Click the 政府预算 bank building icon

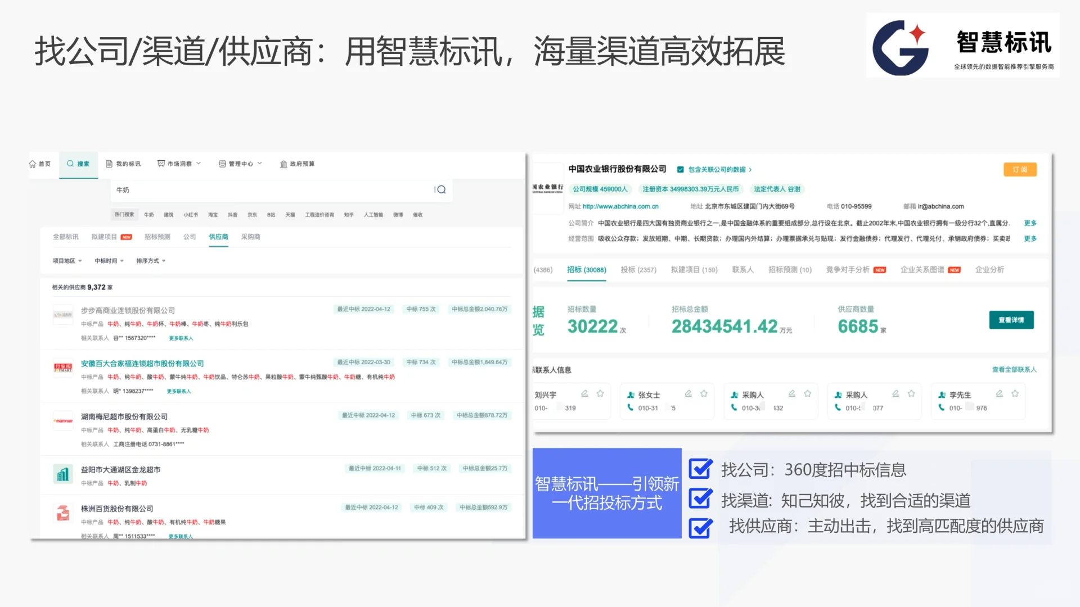point(283,164)
